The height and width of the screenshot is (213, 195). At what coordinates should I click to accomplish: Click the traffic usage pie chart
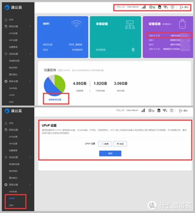(55, 85)
